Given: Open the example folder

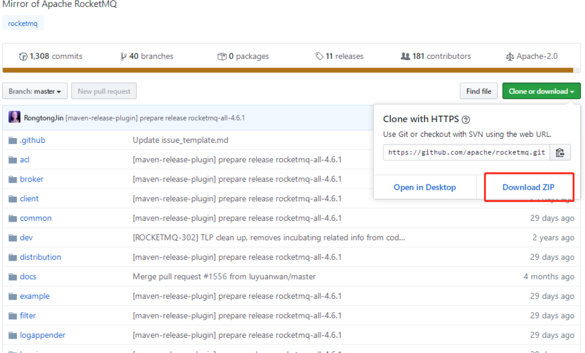Looking at the screenshot, I should pos(35,296).
